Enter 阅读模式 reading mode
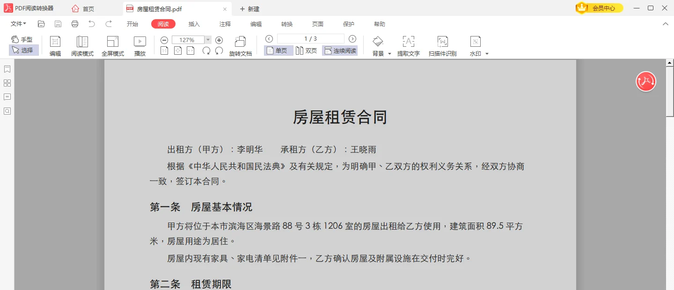 pos(82,46)
